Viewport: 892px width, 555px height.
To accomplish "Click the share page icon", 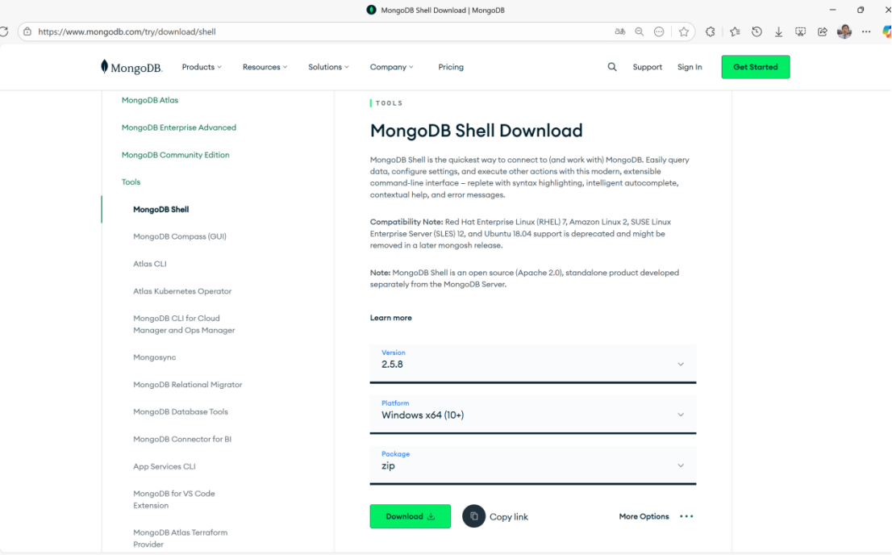I will click(823, 32).
